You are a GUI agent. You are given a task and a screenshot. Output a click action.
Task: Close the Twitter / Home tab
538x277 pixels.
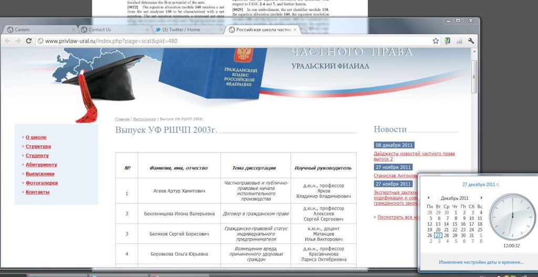(221, 30)
